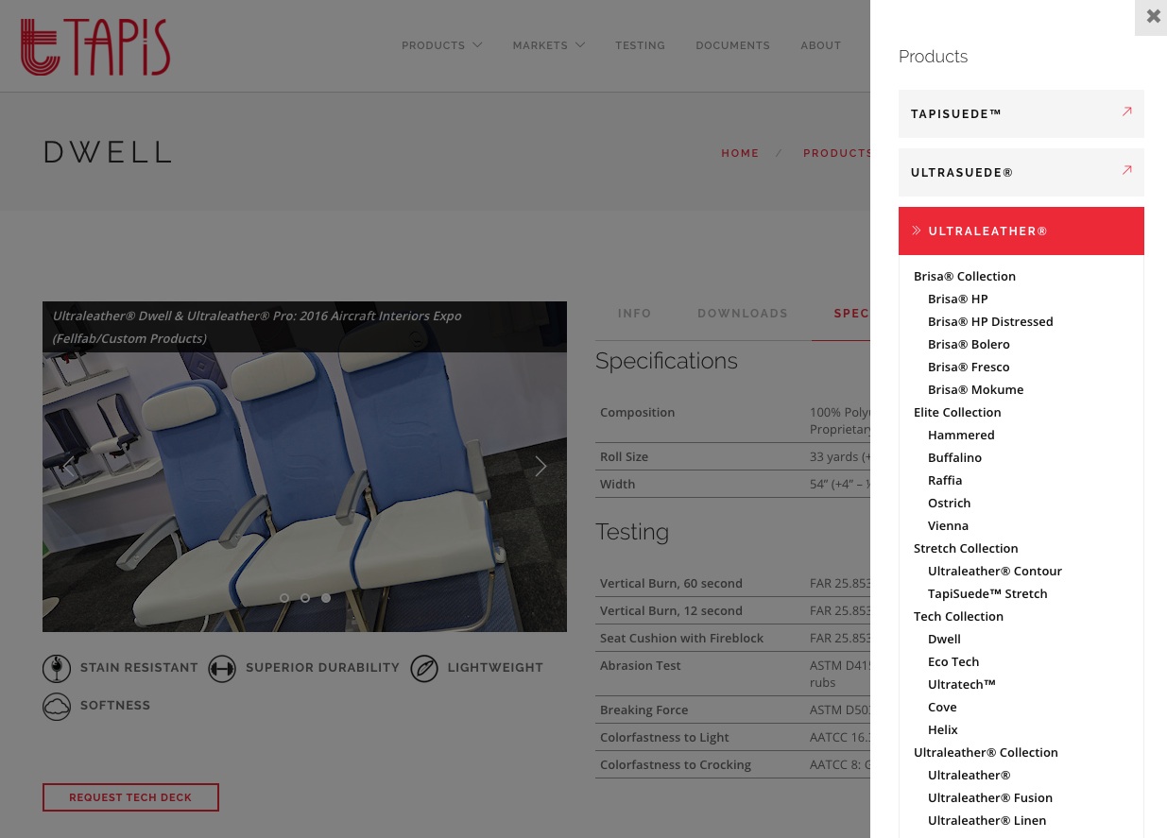Open the Ultraleather Collection category

[x=986, y=752]
